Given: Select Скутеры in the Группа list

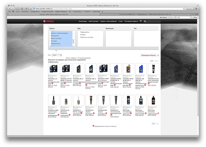Looking at the screenshot, I should click(x=54, y=41).
